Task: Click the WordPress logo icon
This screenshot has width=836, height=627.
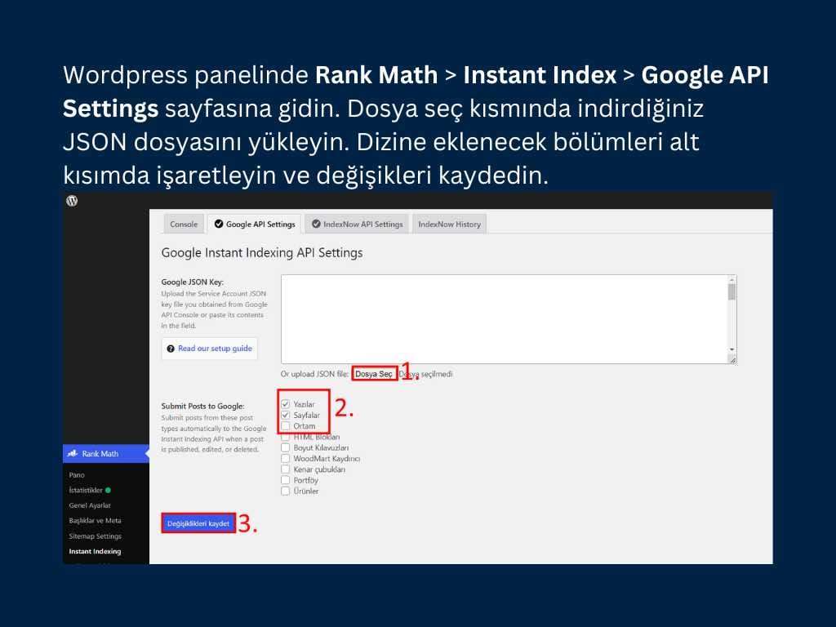Action: point(72,201)
